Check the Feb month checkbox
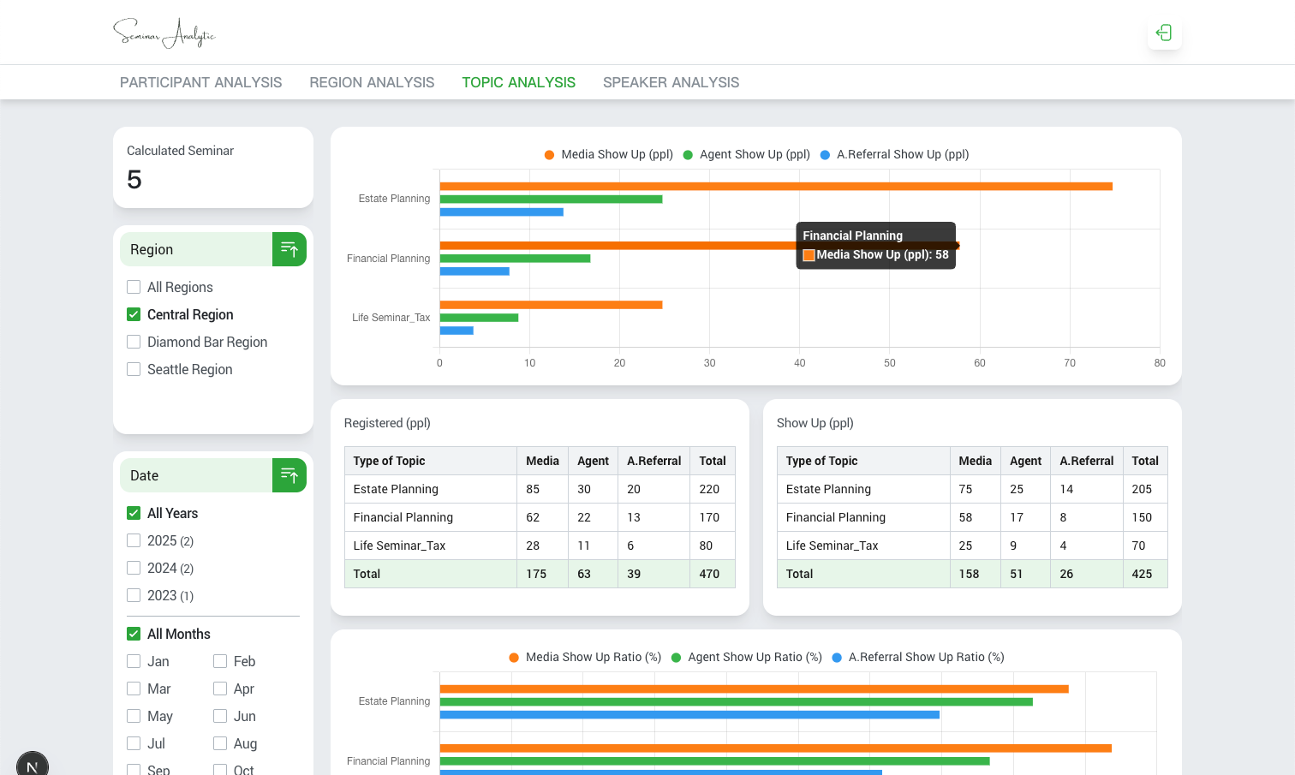The width and height of the screenshot is (1295, 775). (220, 661)
